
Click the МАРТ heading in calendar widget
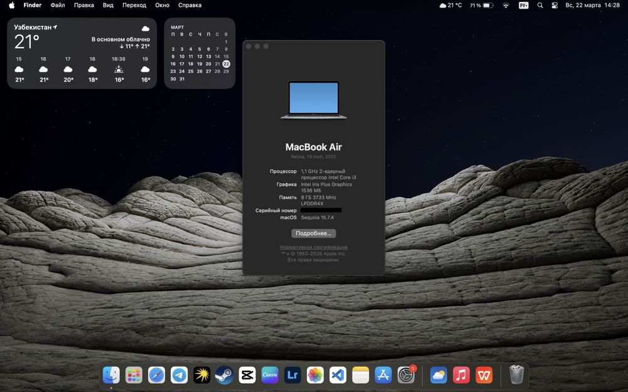(x=178, y=27)
